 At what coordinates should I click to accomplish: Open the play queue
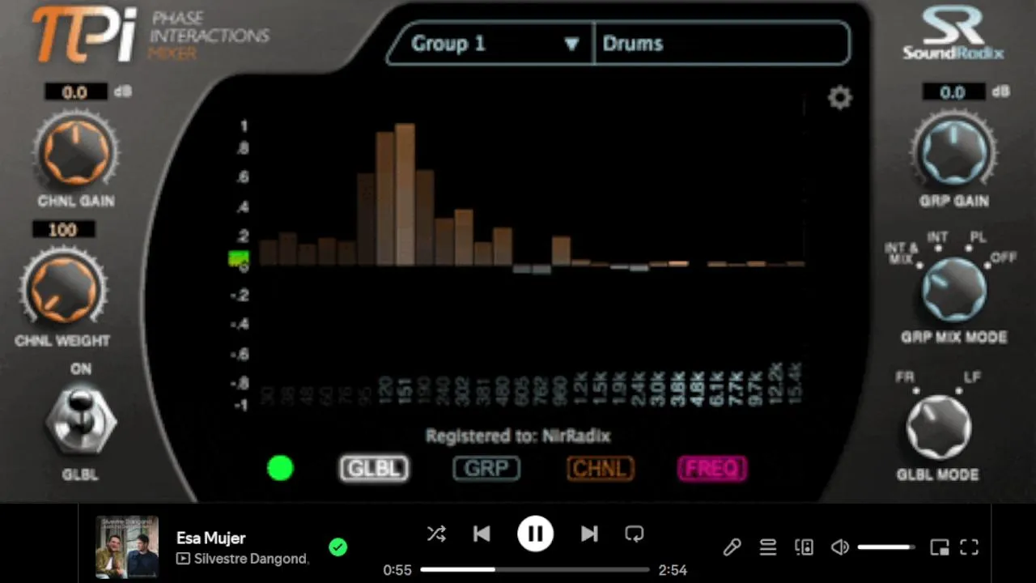point(768,547)
